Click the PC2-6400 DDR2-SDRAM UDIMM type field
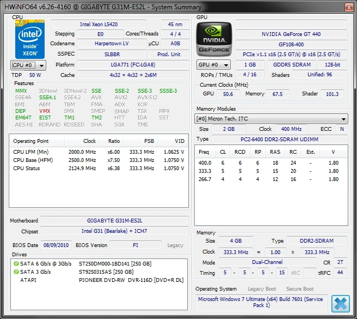Viewport: 357px width, 319px height. (x=280, y=140)
